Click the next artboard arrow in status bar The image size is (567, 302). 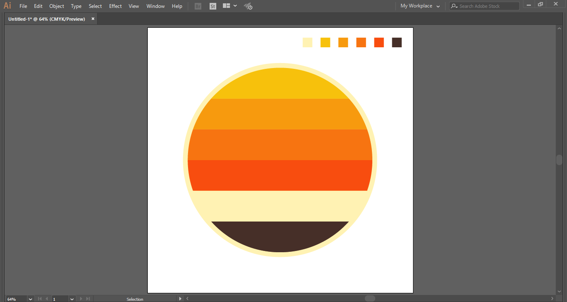81,299
